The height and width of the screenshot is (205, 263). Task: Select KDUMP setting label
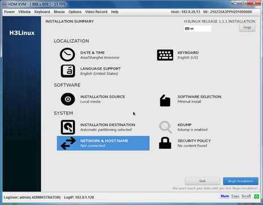[184, 125]
